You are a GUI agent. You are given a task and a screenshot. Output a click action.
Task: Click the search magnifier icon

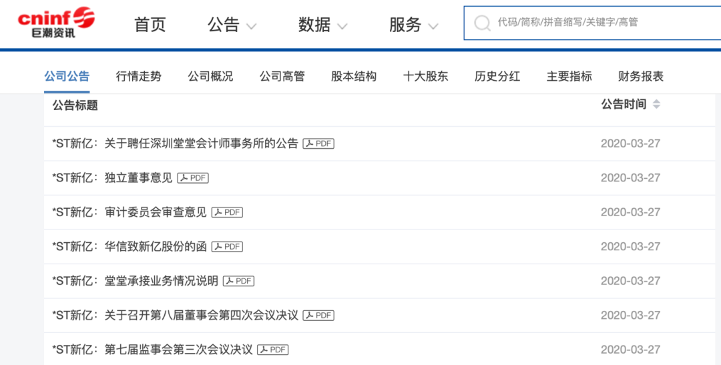pyautogui.click(x=481, y=23)
